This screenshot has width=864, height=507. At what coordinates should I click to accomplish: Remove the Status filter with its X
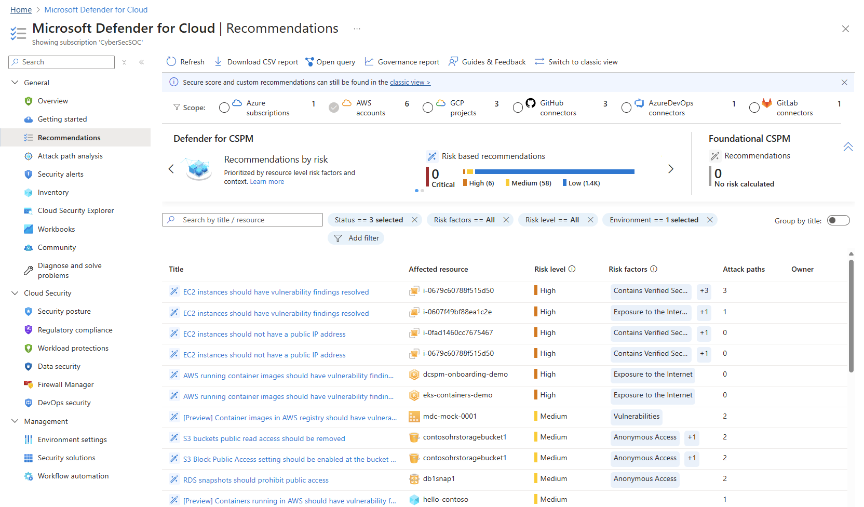414,220
